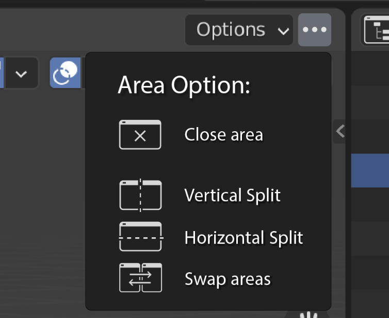389x318 pixels.
Task: Click the Area Option popup title
Action: [x=184, y=84]
